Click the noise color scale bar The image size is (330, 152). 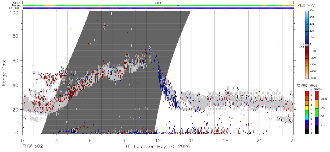(317, 113)
